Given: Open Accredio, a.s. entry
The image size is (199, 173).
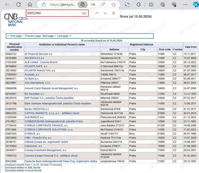Looking at the screenshot, I should tap(32, 75).
